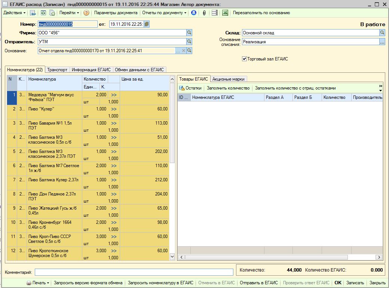Click the nomenclature list vertical scrollbar thumb
This screenshot has height=288, width=389.
tap(172, 123)
